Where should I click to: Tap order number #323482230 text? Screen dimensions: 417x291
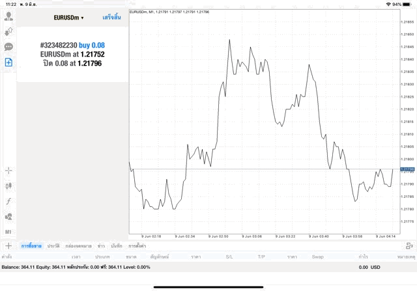click(x=59, y=45)
